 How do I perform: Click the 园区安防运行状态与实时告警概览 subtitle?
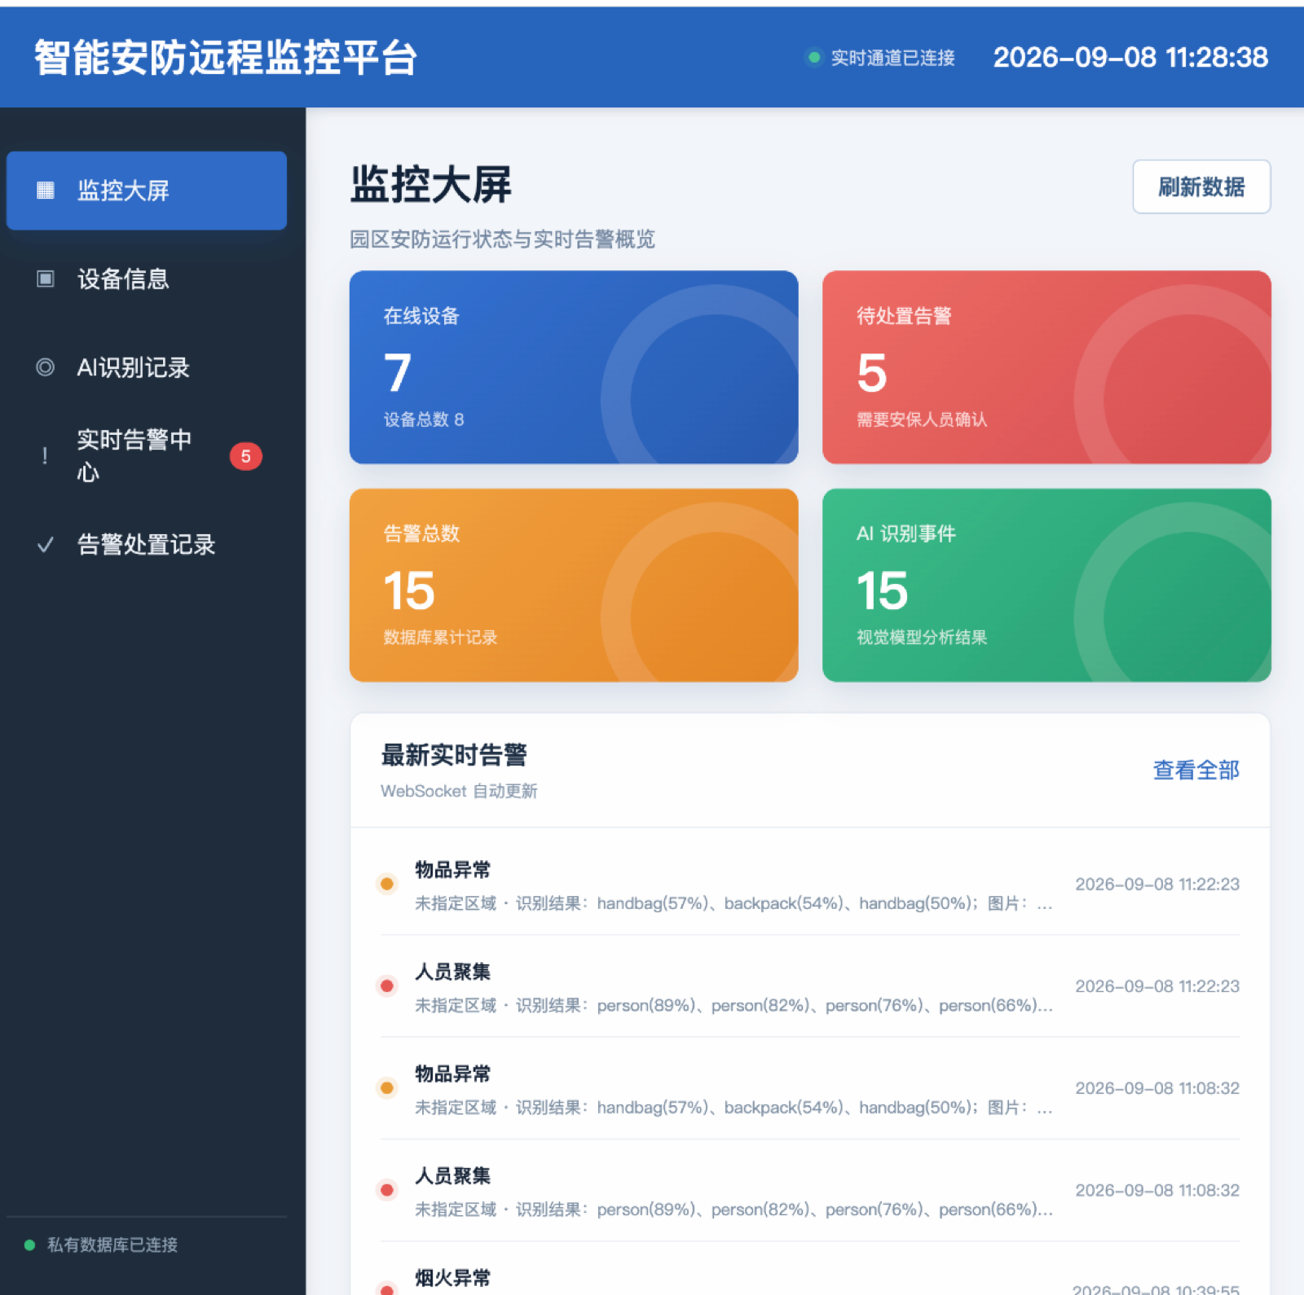[502, 239]
